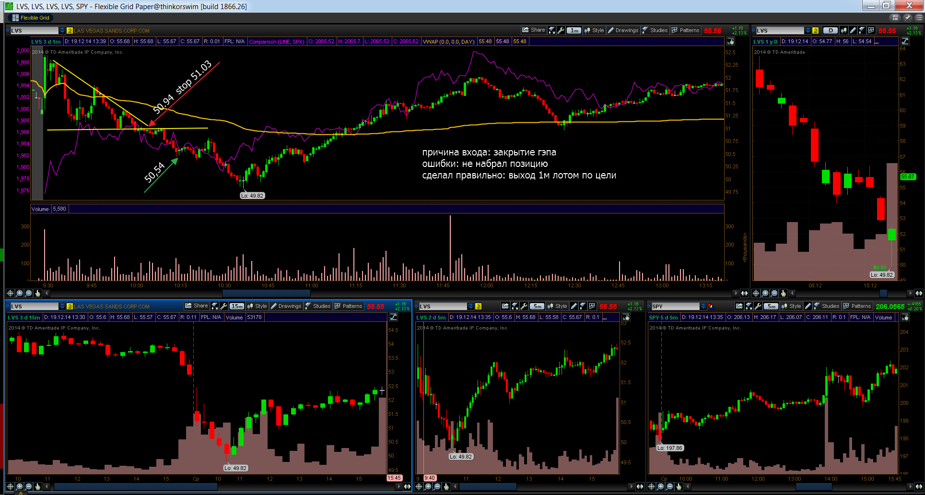Open the Studies menu in the 1m chart
Screen dimensions: 925x495
[655, 30]
